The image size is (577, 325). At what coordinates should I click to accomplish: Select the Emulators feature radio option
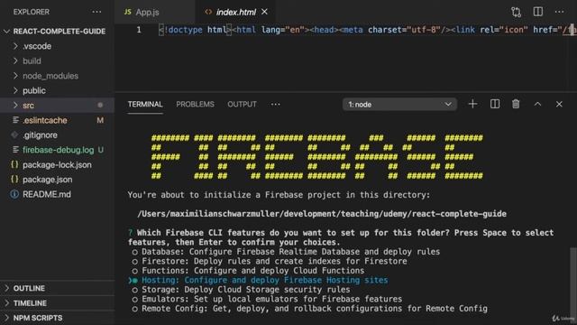[x=135, y=300]
